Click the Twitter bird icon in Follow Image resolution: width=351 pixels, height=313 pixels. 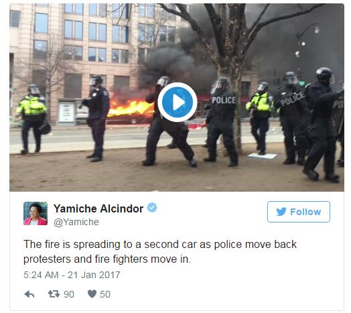(281, 212)
